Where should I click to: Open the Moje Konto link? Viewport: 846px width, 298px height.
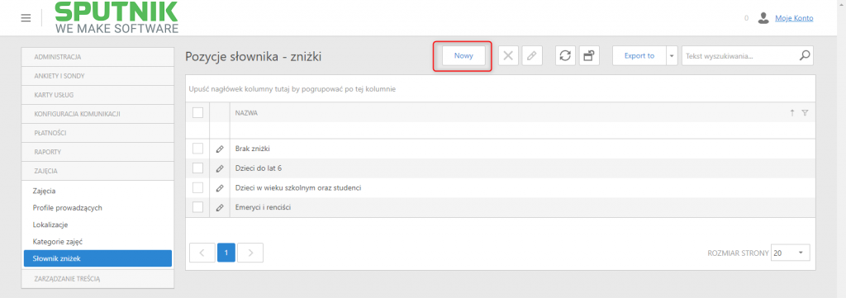click(794, 18)
